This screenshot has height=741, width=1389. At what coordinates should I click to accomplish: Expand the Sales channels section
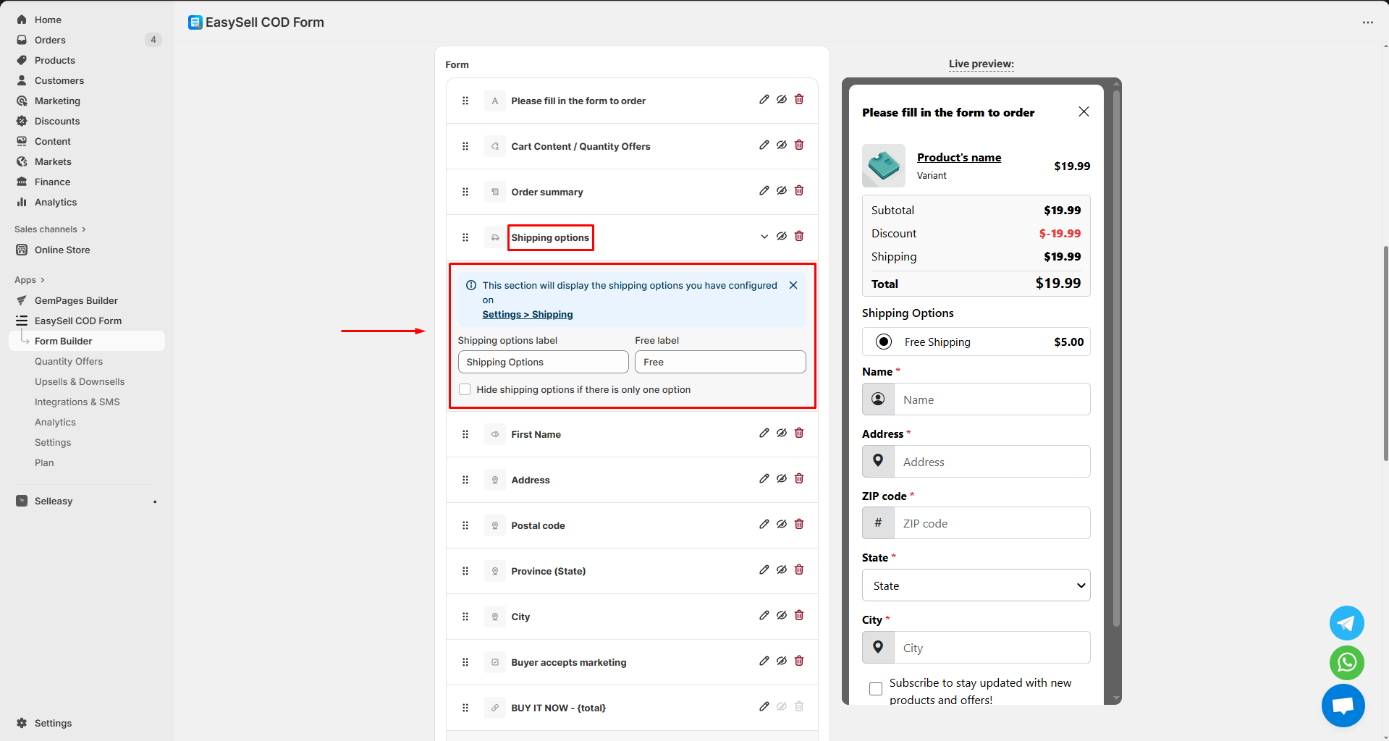[50, 229]
